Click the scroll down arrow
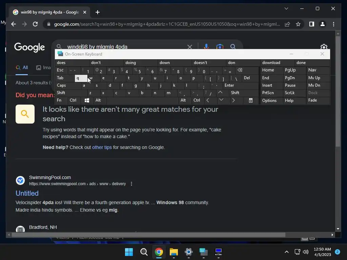This screenshot has height=260, width=347. (338, 229)
